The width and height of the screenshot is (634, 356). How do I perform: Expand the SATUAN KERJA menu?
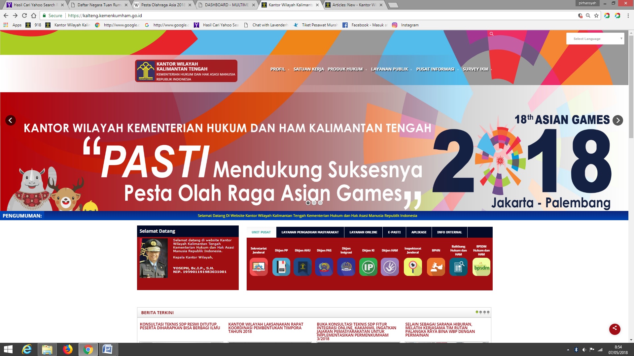point(309,69)
